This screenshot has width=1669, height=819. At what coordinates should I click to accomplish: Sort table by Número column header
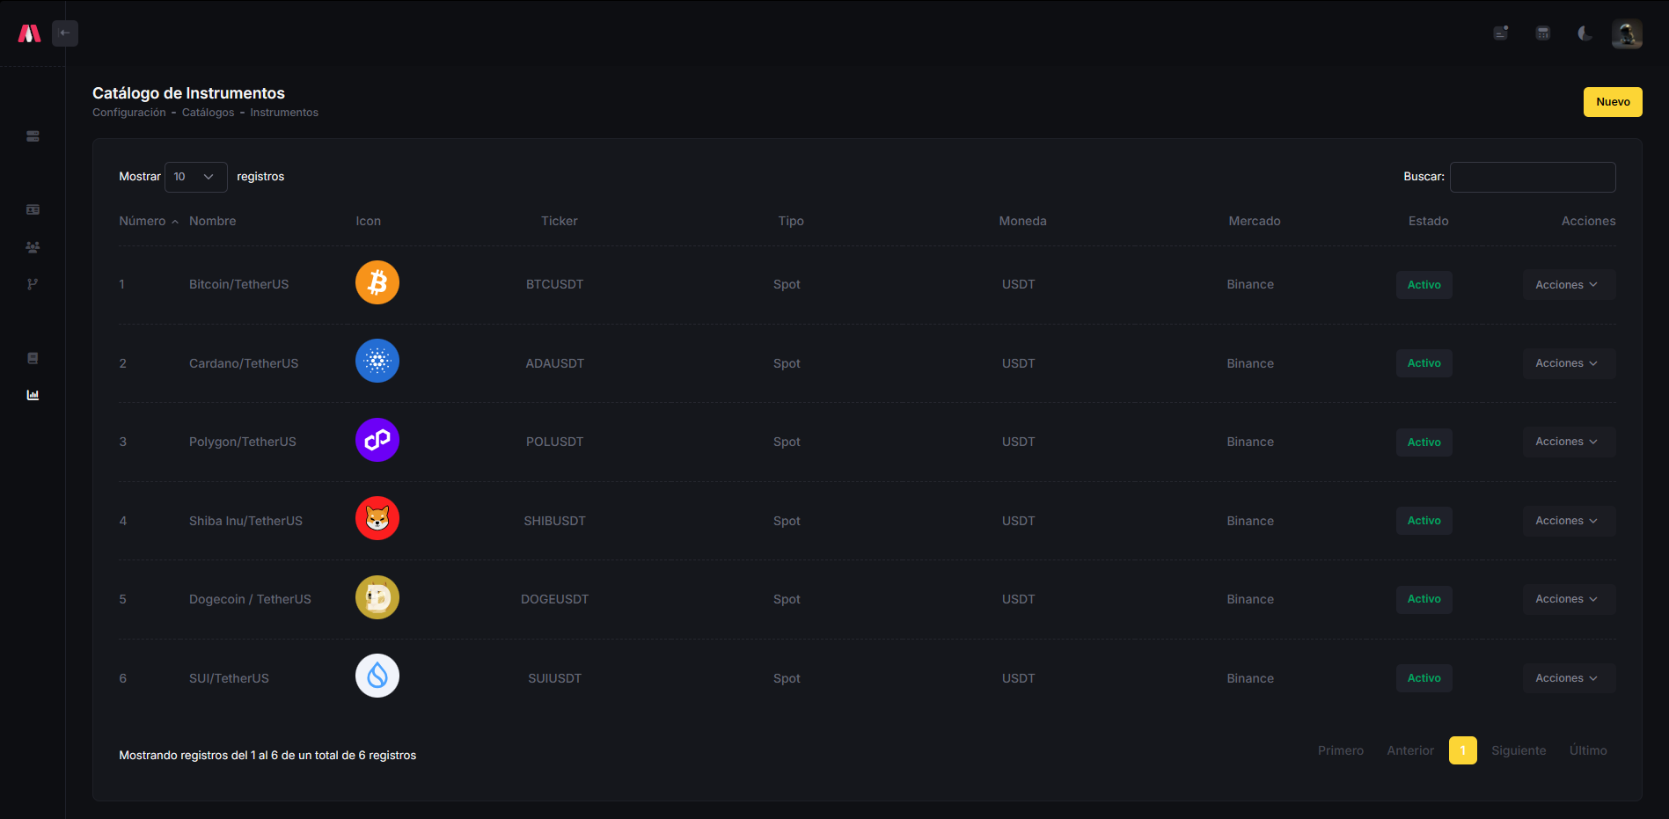pyautogui.click(x=143, y=221)
